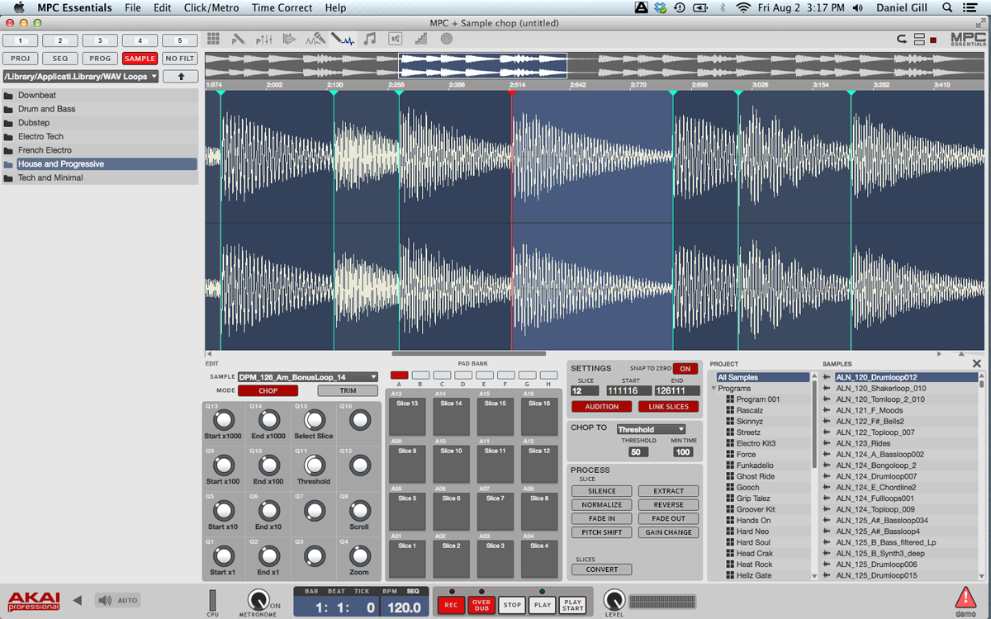Open the Chop To Threshold dropdown

651,429
